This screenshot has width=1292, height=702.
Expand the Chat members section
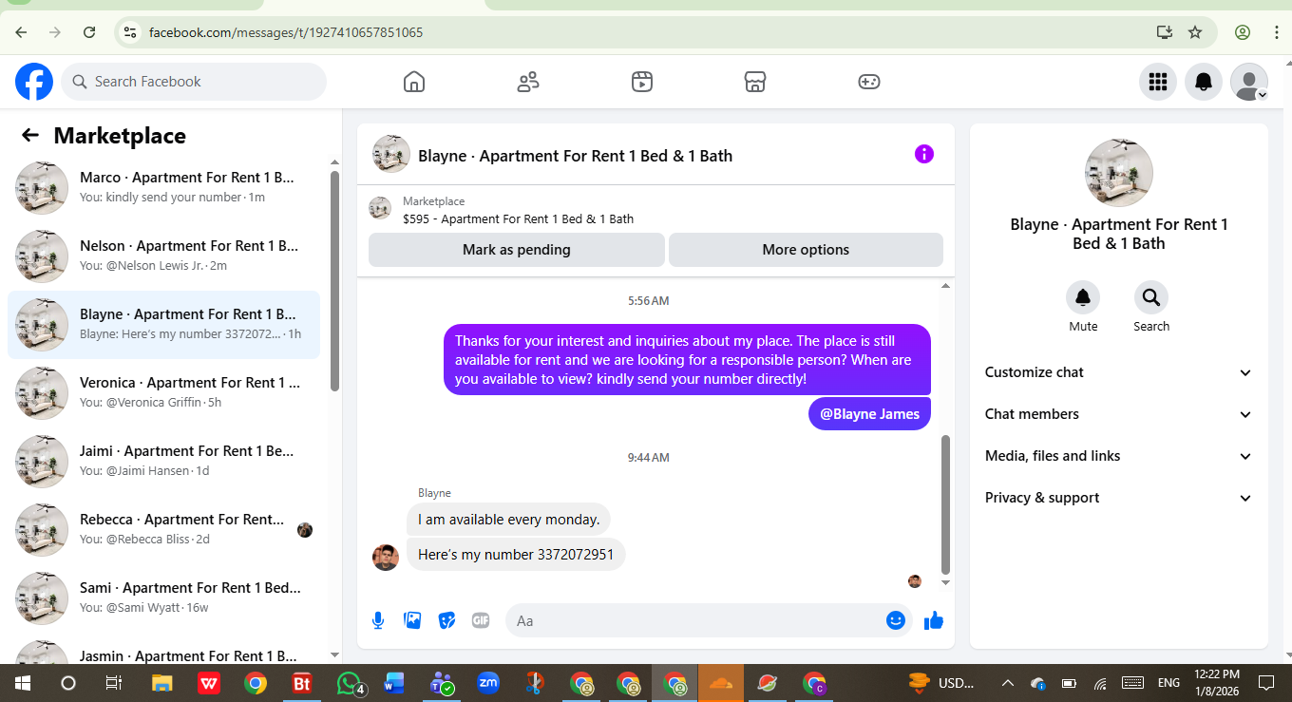pyautogui.click(x=1119, y=414)
